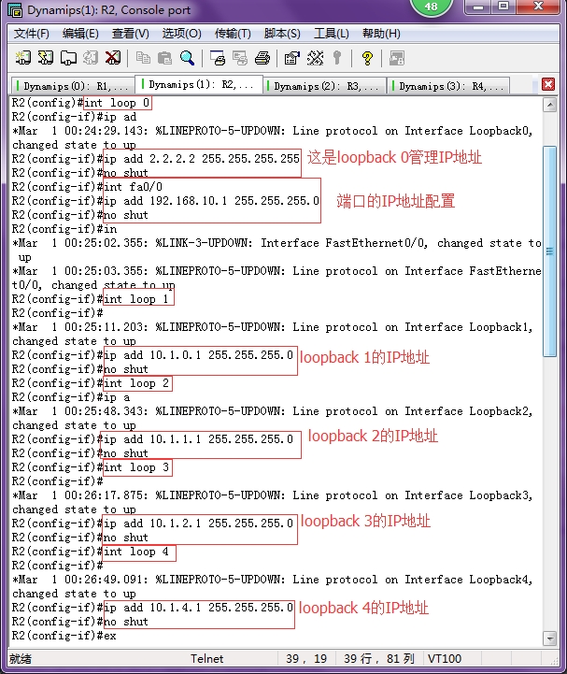Image resolution: width=567 pixels, height=674 pixels.
Task: Click the scrollbar down arrow
Action: pyautogui.click(x=550, y=638)
